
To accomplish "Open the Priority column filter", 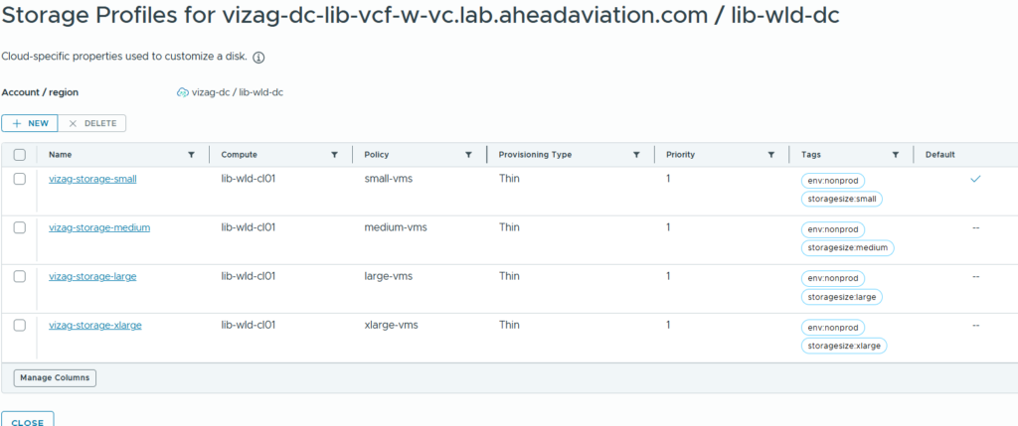I will (x=770, y=155).
